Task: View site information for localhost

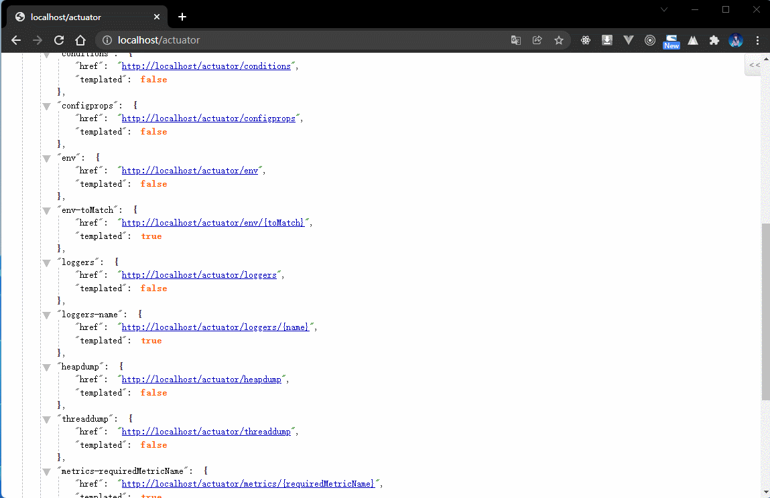Action: [x=107, y=40]
